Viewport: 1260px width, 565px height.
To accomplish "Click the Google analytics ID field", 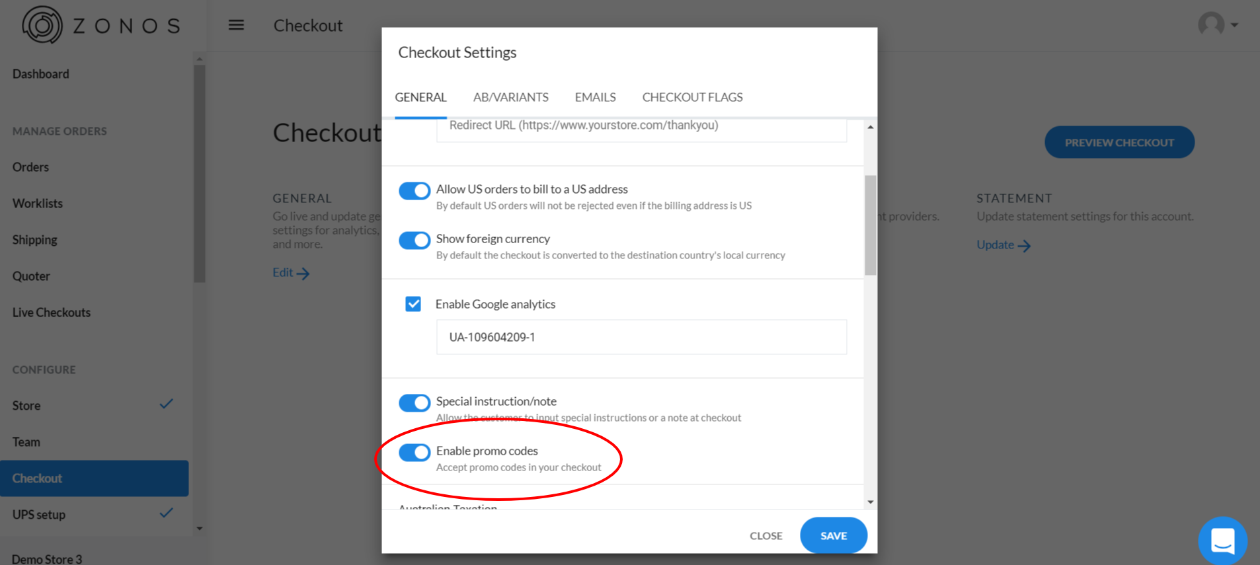I will 641,337.
